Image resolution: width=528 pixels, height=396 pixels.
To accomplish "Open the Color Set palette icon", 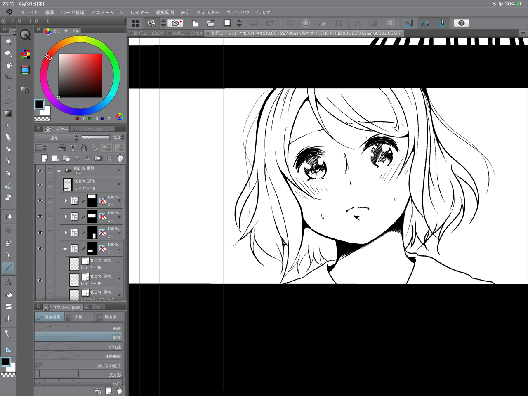I will pyautogui.click(x=25, y=54).
